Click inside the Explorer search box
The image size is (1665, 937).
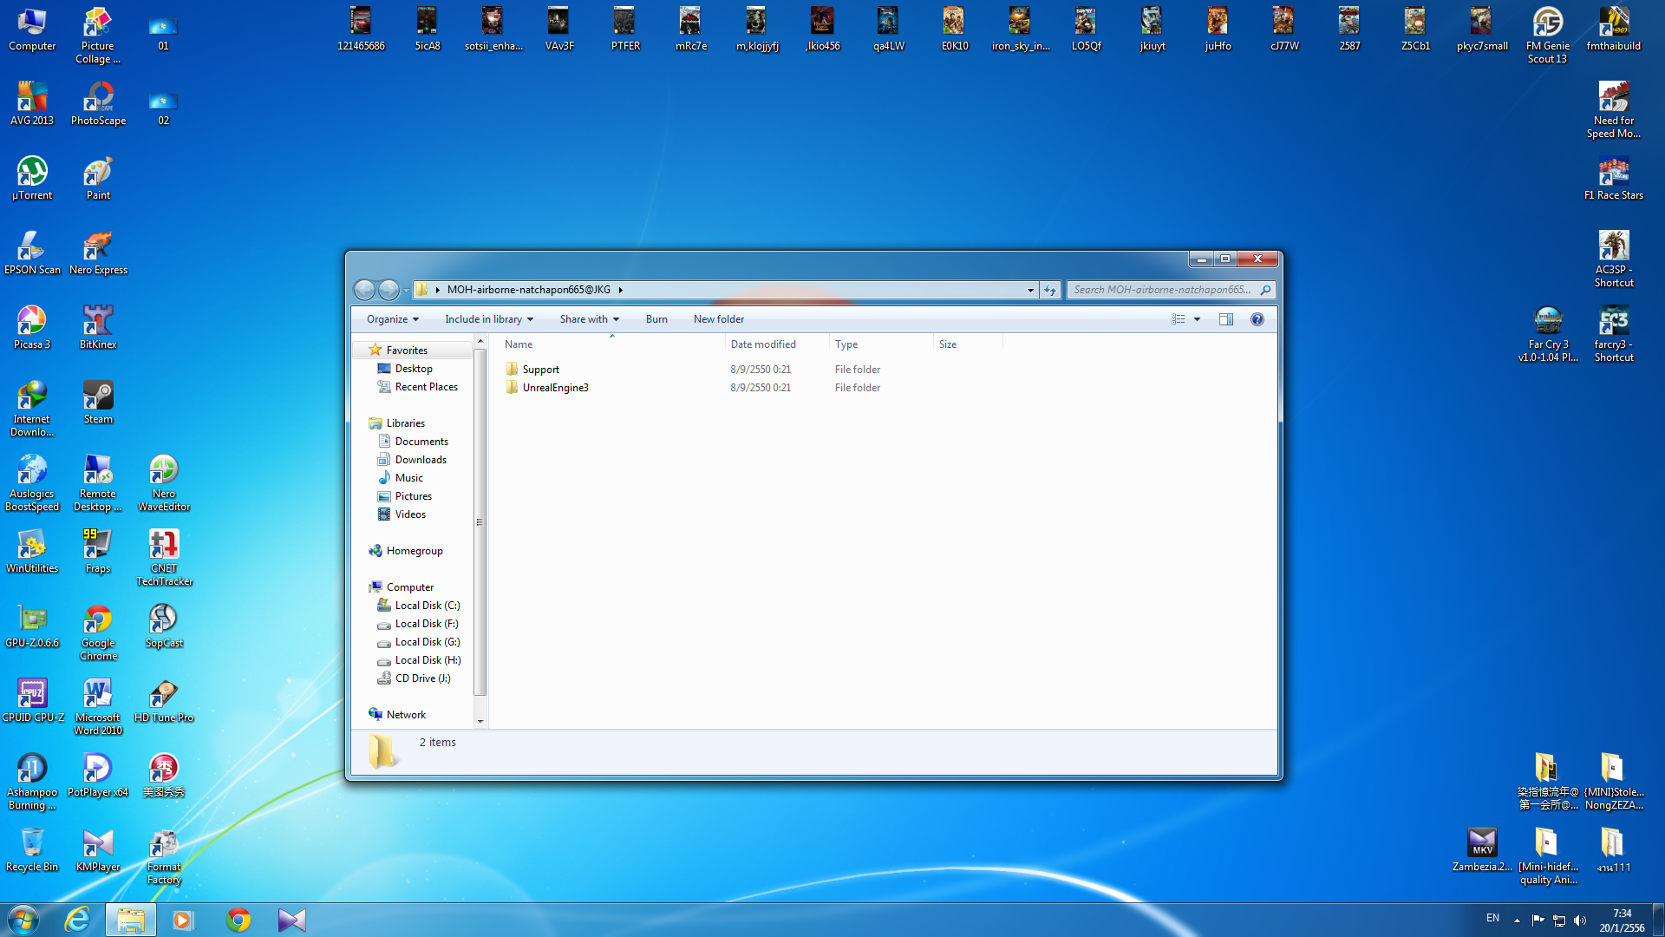1162,290
